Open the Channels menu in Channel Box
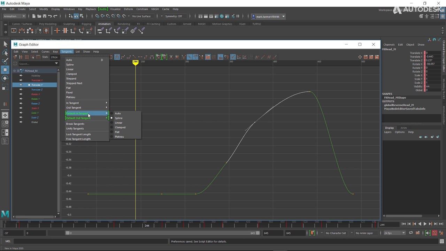Image resolution: width=446 pixels, height=251 pixels. (389, 45)
